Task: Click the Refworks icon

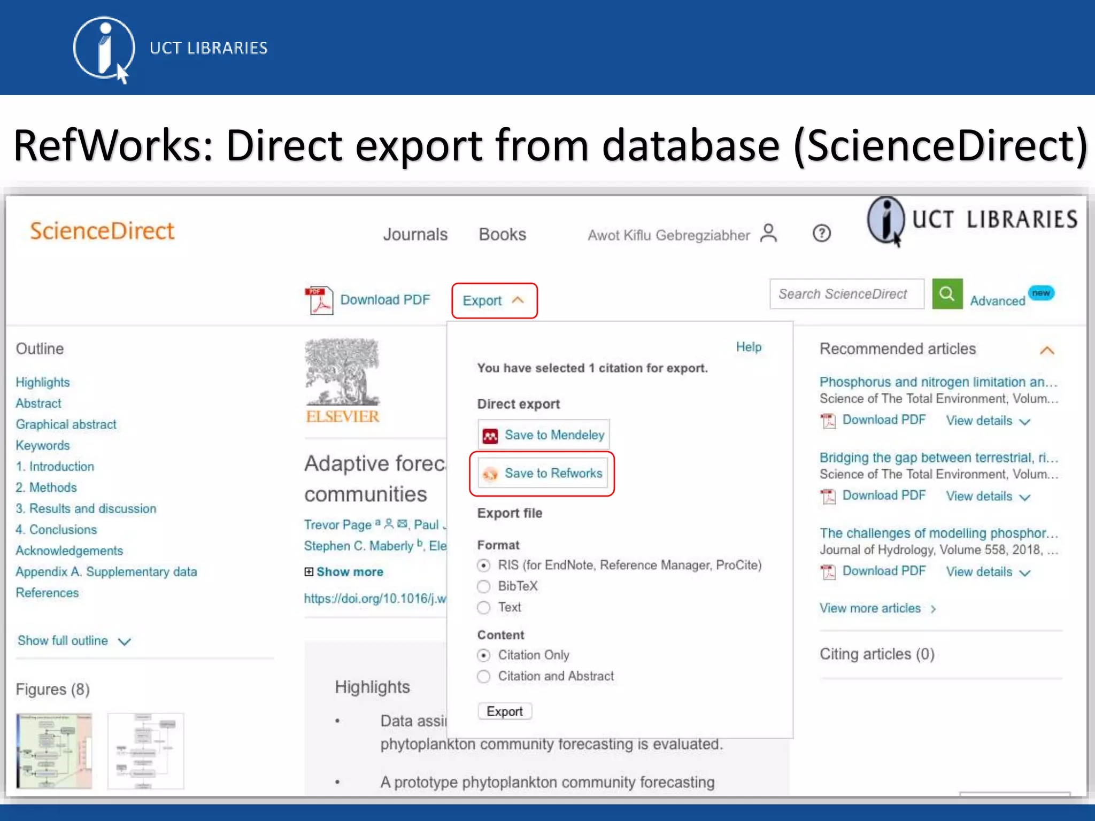Action: [x=490, y=474]
